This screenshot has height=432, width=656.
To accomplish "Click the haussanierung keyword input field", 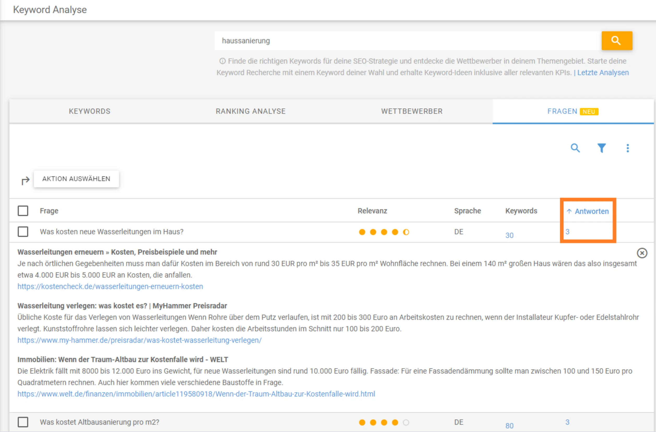I will [407, 41].
